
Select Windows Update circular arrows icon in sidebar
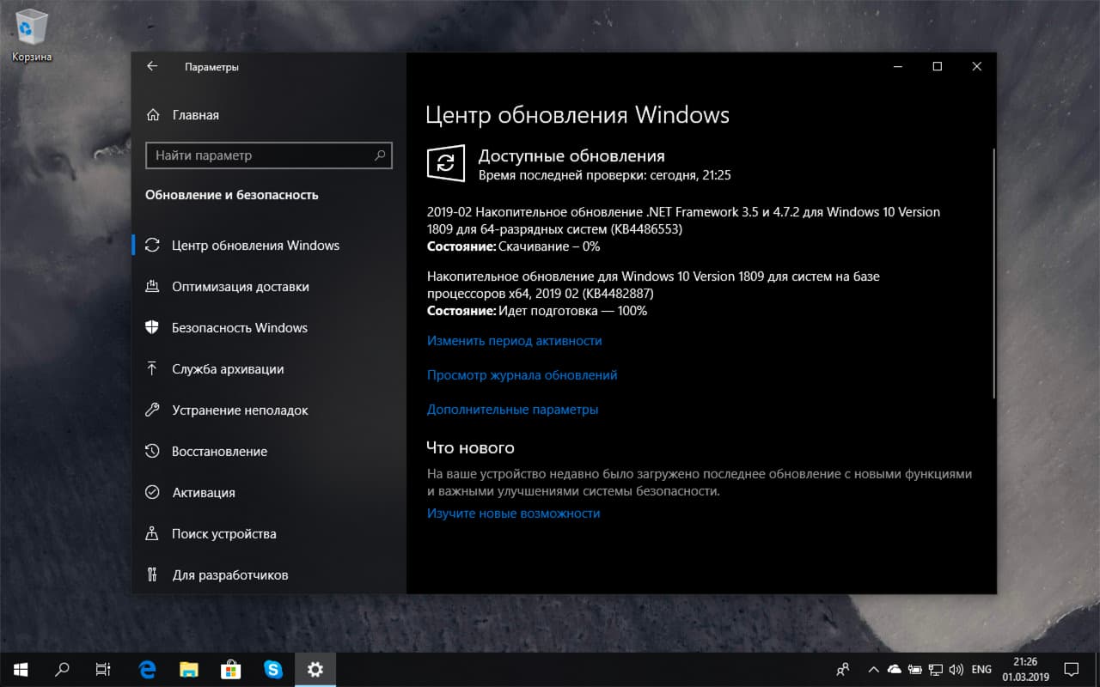point(154,245)
